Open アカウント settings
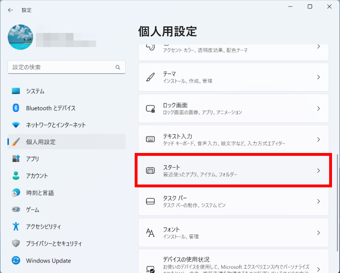Viewport: 340px width, 273px height. (x=66, y=176)
